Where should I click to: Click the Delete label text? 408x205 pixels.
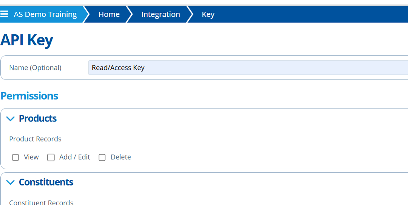click(121, 157)
